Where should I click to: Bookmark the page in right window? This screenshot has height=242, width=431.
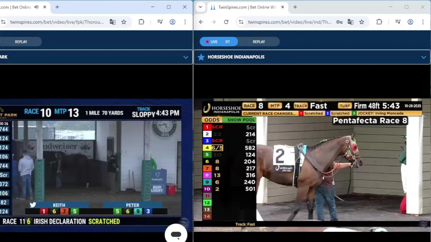[x=362, y=22]
